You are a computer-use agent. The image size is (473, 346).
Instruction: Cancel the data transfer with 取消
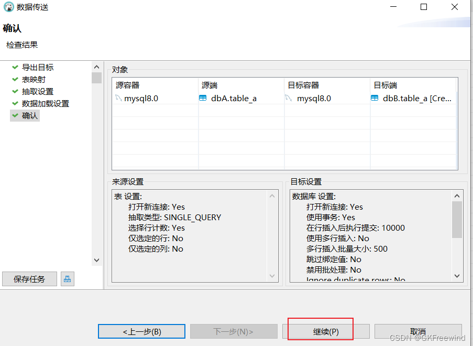(x=417, y=332)
